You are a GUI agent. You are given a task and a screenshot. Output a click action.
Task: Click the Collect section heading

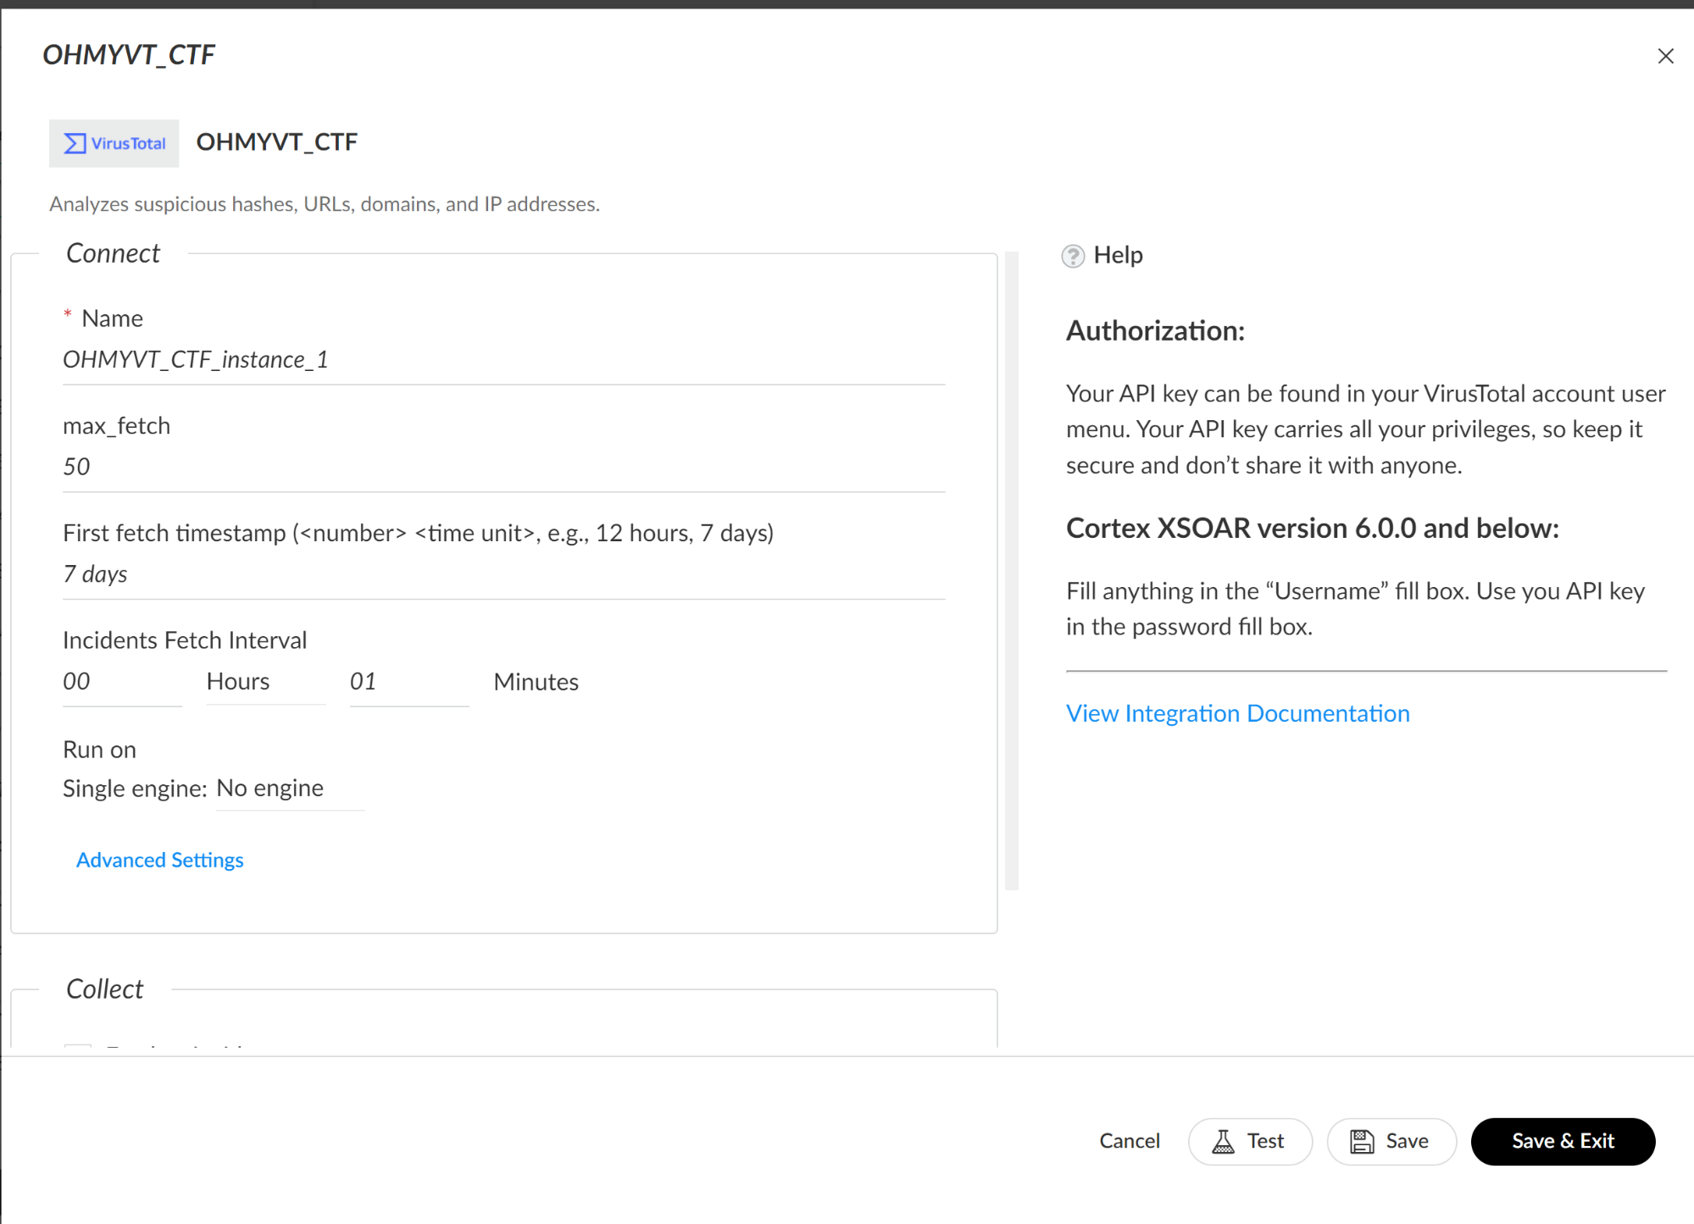[x=104, y=989]
